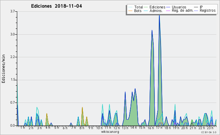This screenshot has height=135, width=220.
Task: Select the 'Ediciones' legend entry
Action: point(157,7)
